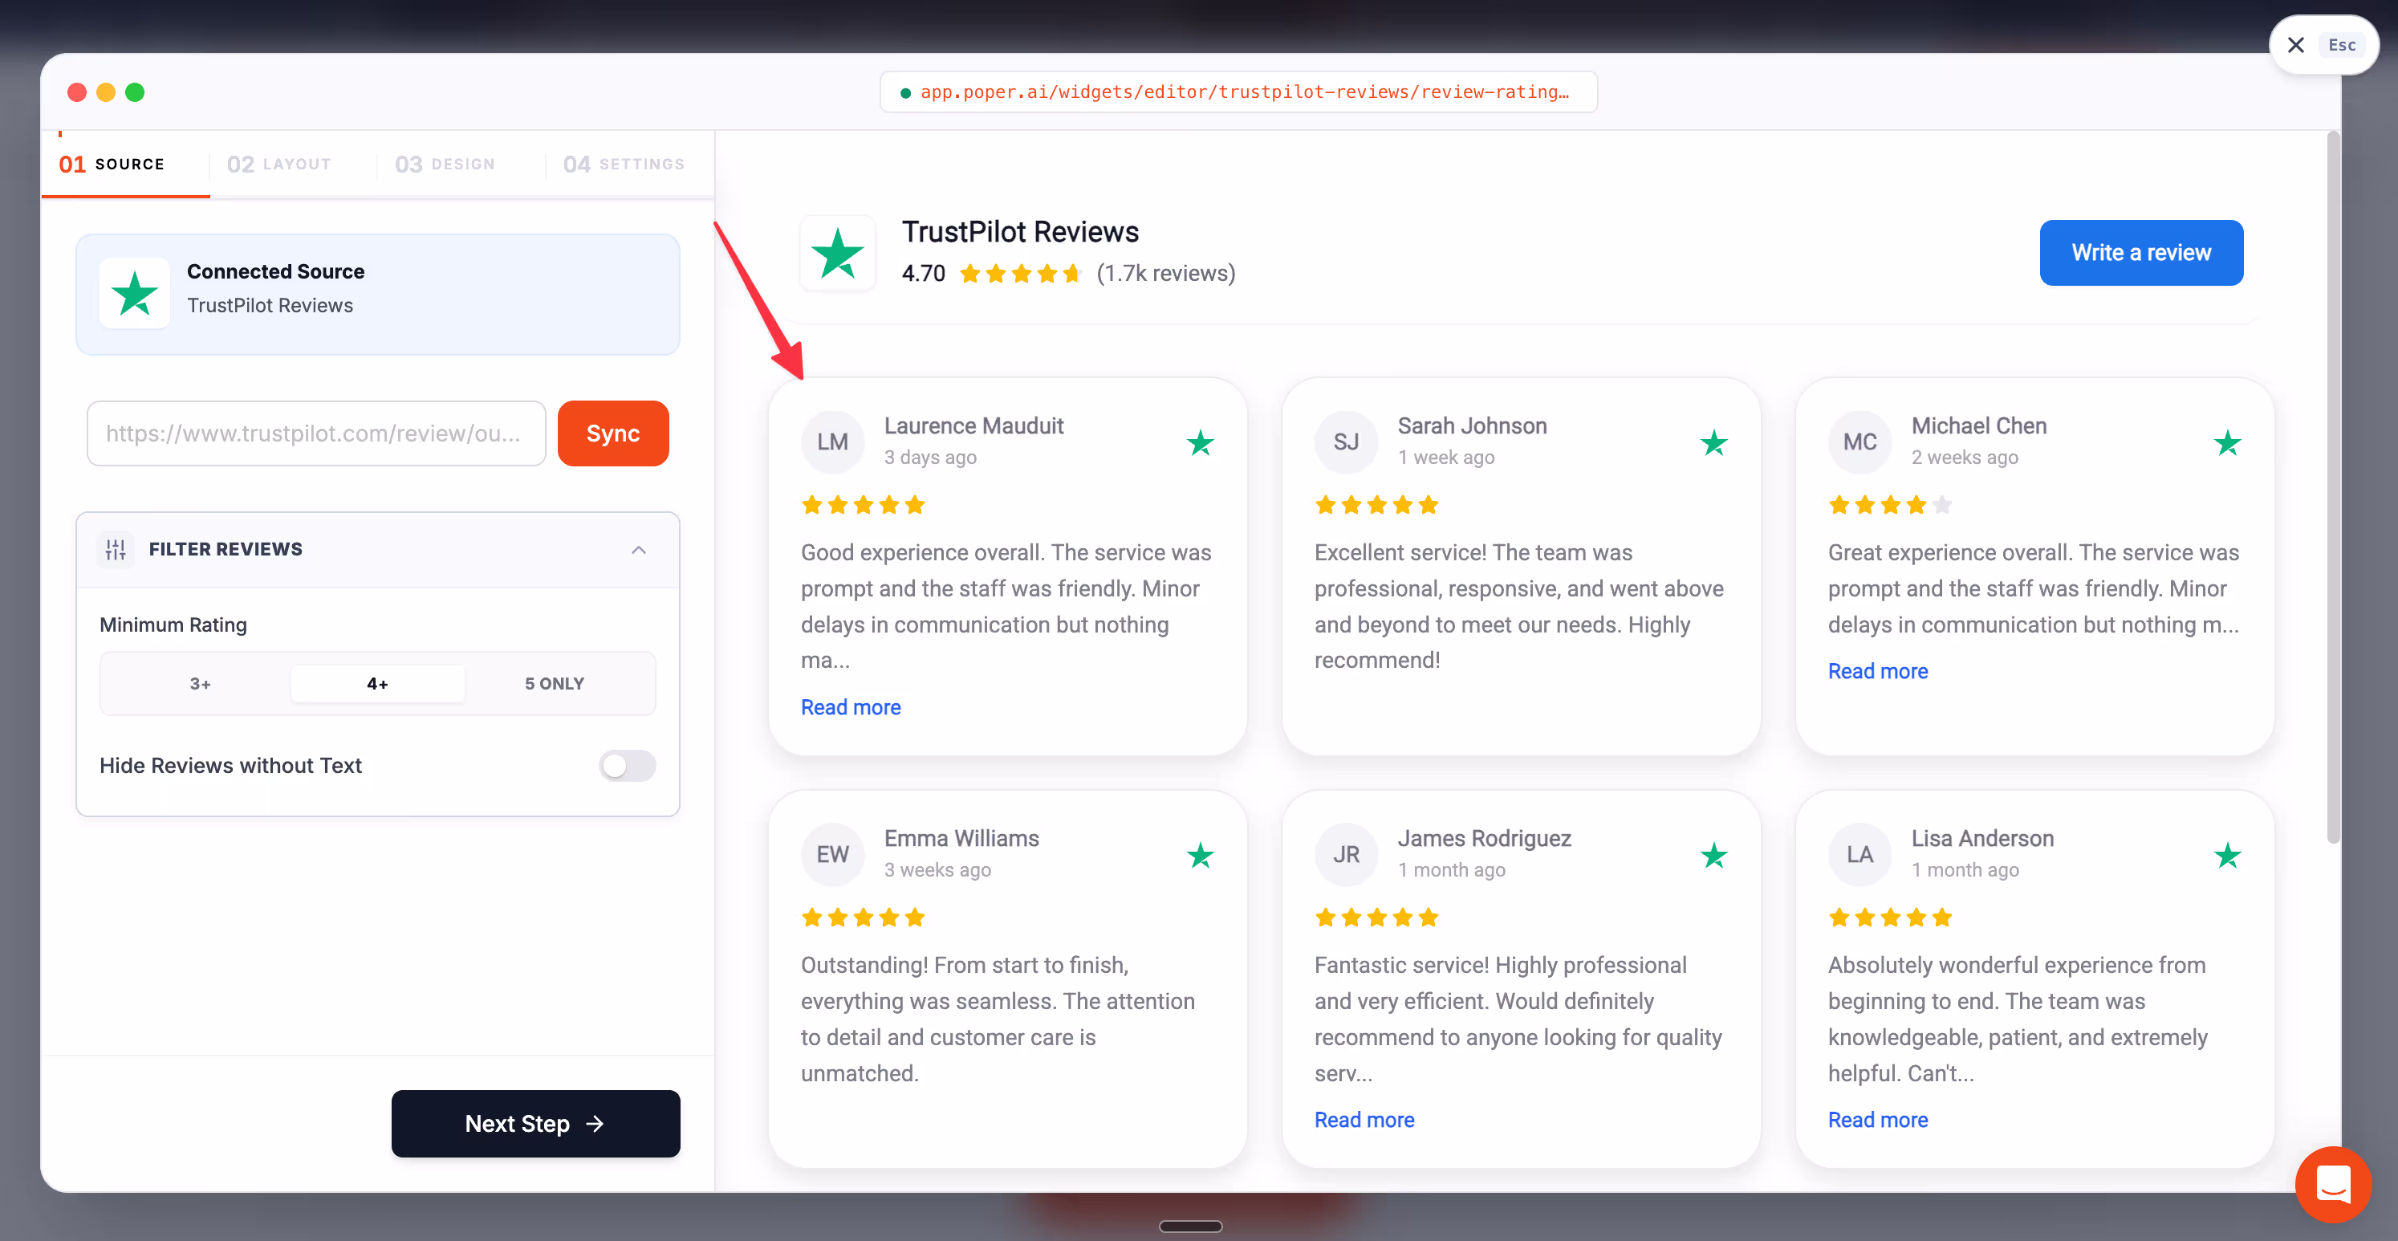Click the "James Rodriguez" reviewer name

pos(1484,839)
